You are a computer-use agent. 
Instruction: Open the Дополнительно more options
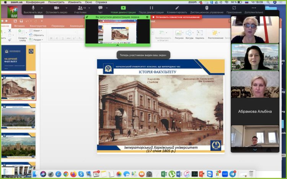pyautogui.click(x=254, y=10)
